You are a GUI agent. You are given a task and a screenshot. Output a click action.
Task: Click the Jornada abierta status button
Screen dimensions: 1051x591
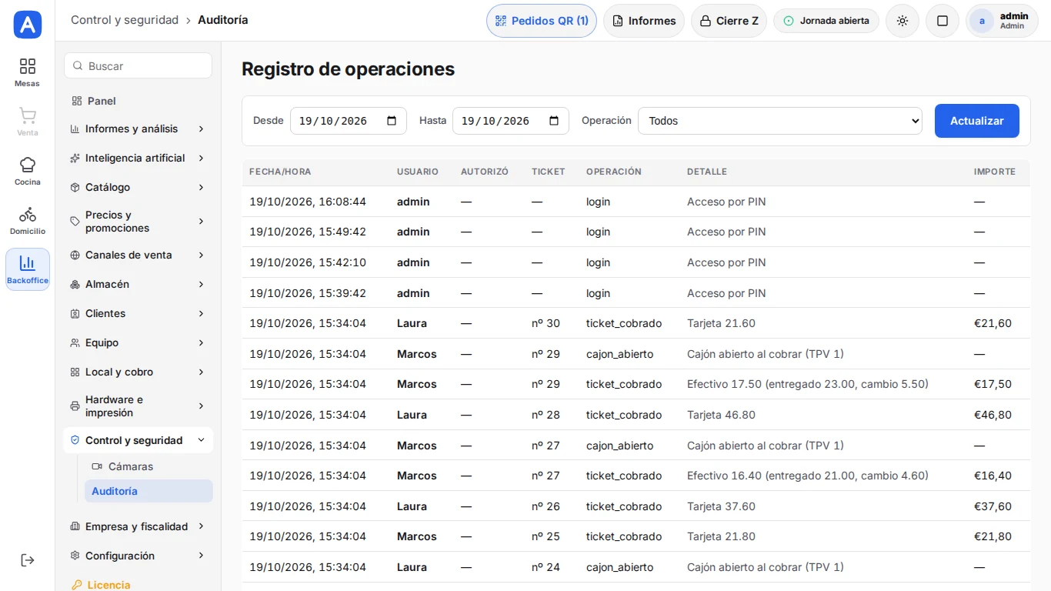826,21
